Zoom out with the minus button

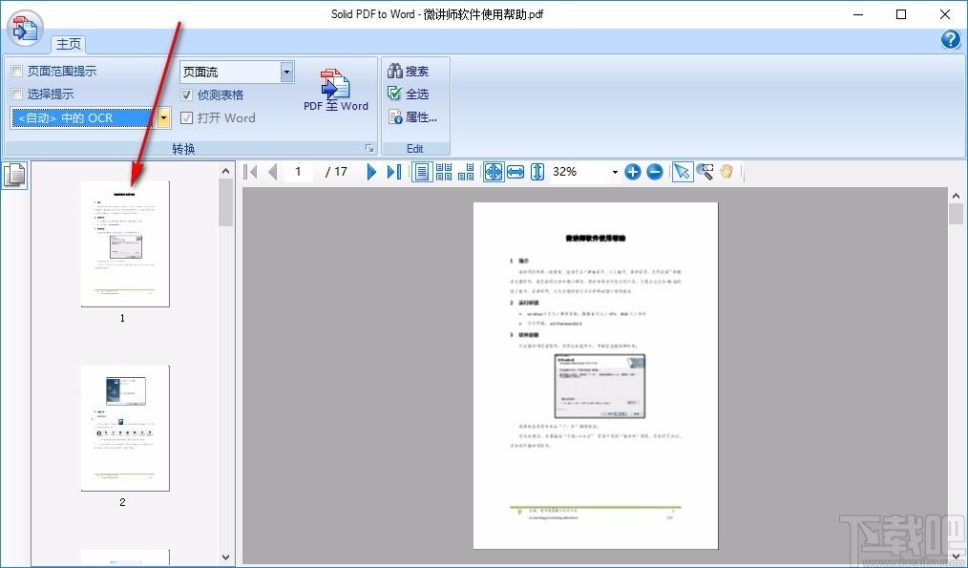point(655,172)
